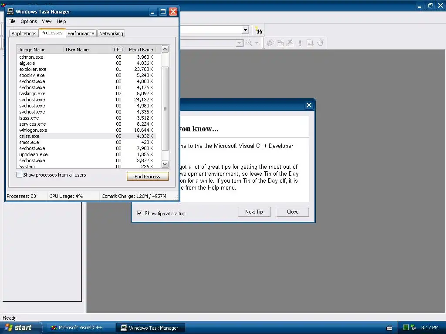
Task: Click the Compile icon in the build toolbar
Action: [270, 43]
